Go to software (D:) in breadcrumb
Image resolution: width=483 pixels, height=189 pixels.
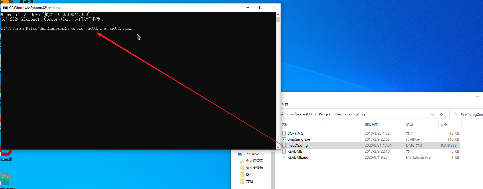(301, 114)
